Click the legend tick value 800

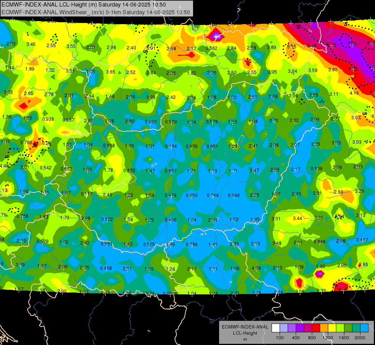point(312,338)
